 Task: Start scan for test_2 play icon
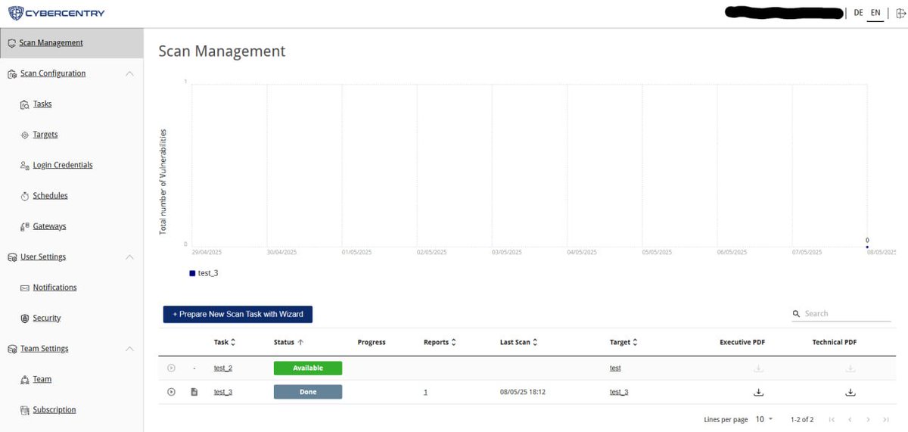[171, 368]
